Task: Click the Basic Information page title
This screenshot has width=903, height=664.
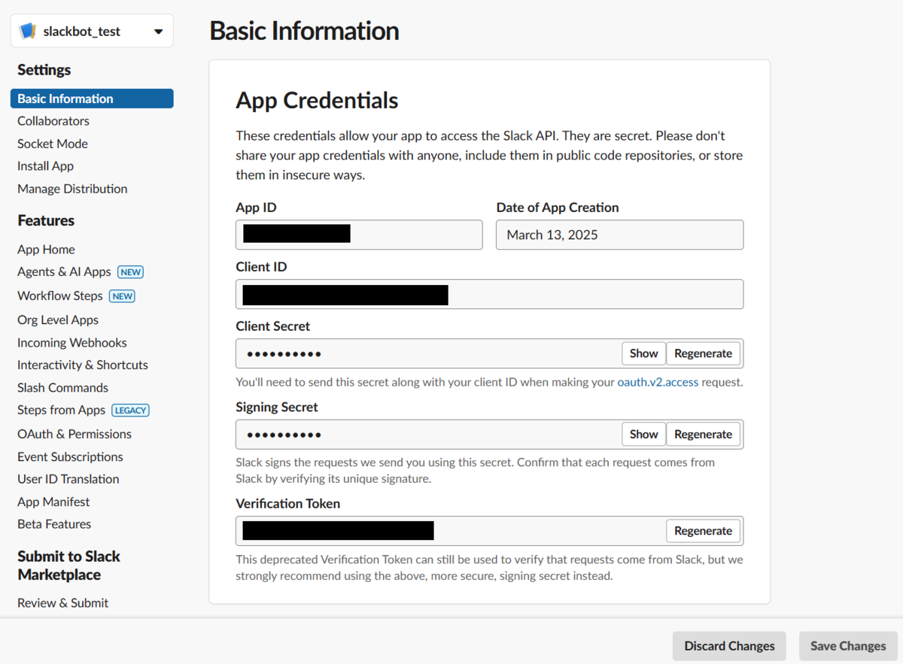Action: pos(304,31)
